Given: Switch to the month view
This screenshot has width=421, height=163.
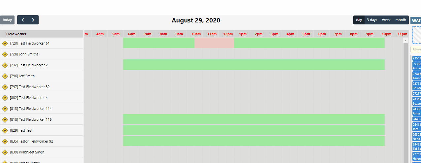Looking at the screenshot, I should click(401, 20).
